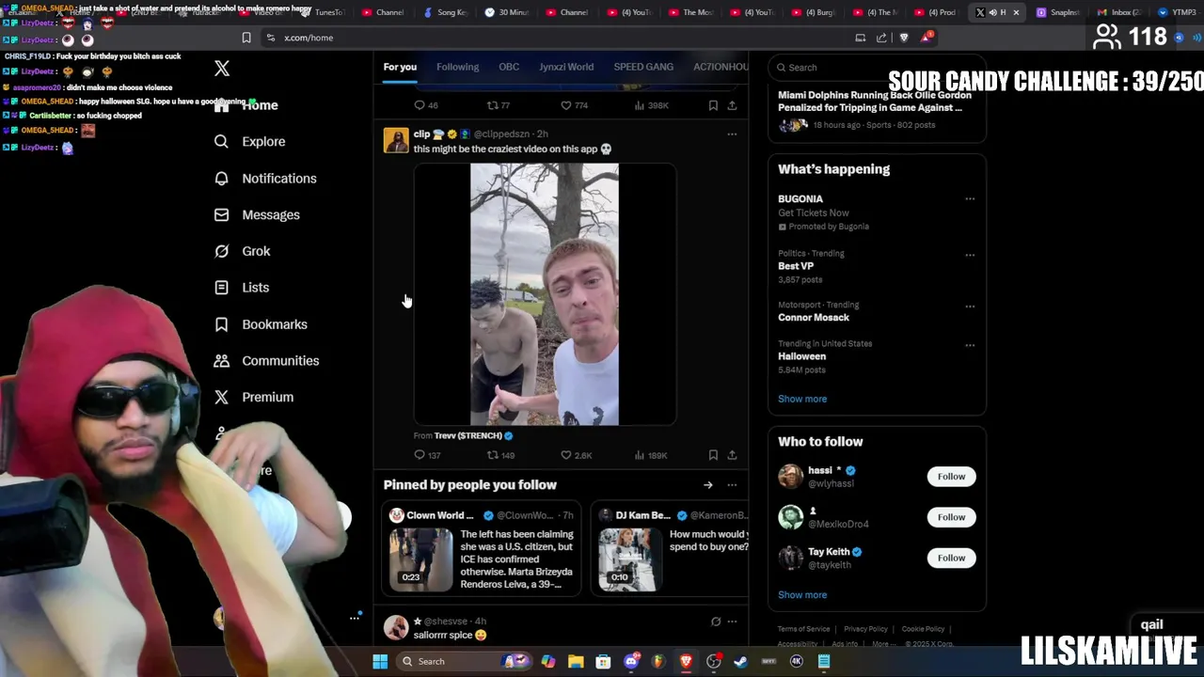Open Discord from the taskbar
1204x677 pixels.
pyautogui.click(x=631, y=662)
